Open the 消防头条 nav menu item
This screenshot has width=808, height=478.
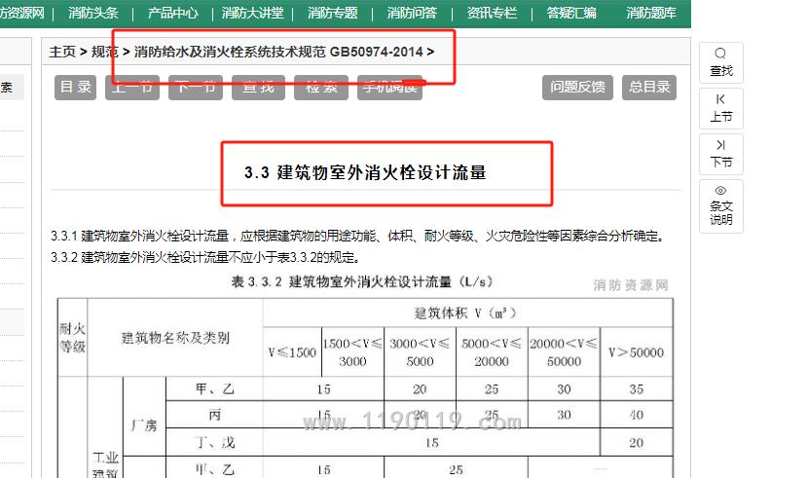pyautogui.click(x=93, y=14)
